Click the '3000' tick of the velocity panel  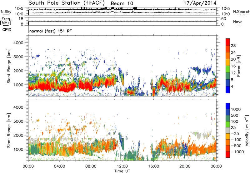pos(18,121)
